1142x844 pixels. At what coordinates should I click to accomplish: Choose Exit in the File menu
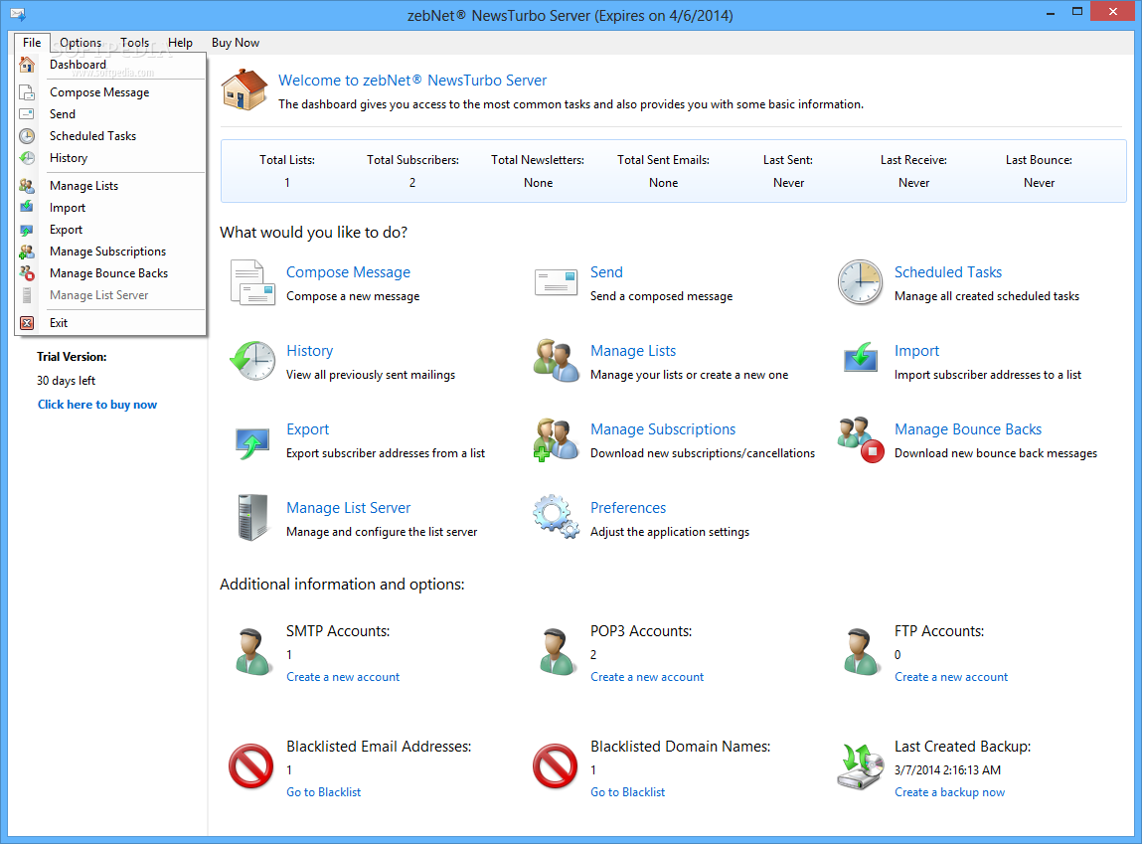[x=110, y=323]
